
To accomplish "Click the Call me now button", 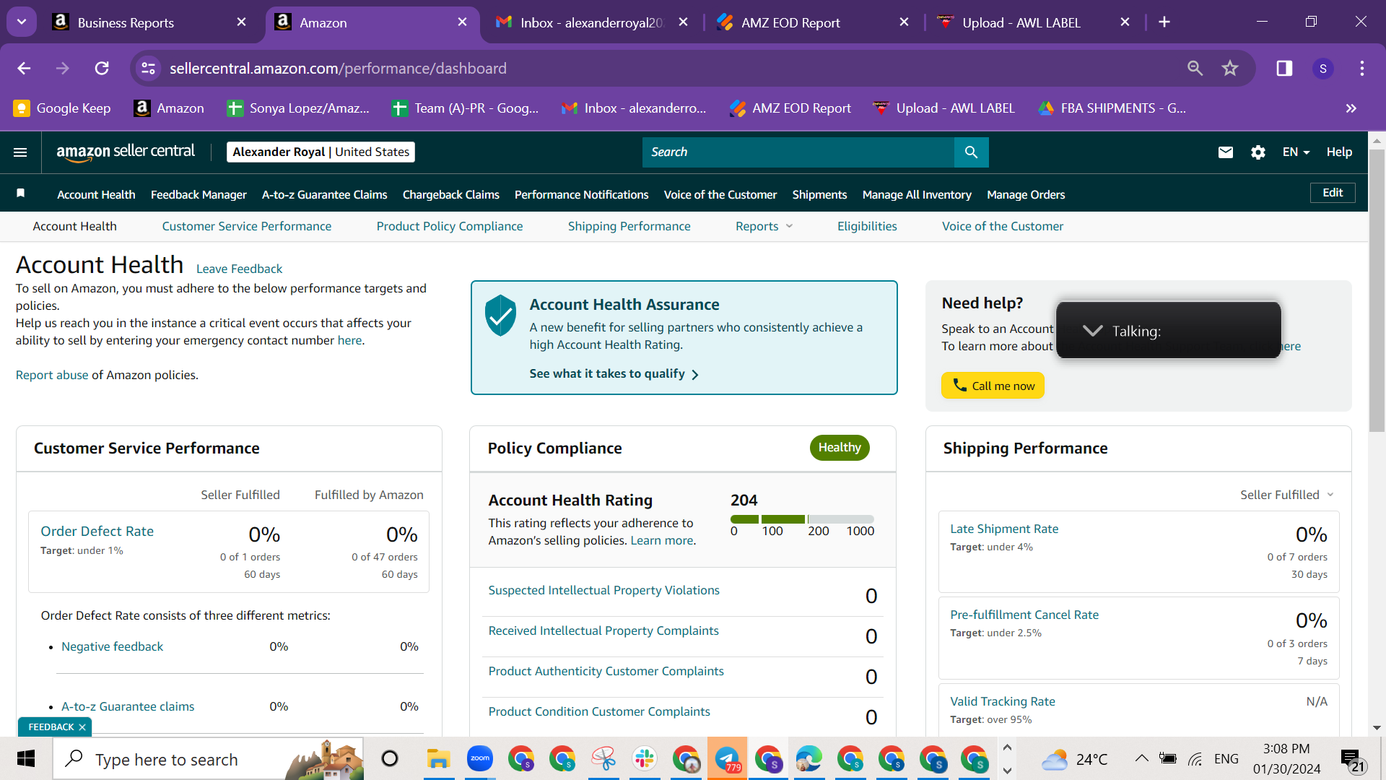I will [x=993, y=386].
